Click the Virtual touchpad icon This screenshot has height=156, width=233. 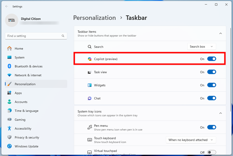[x=90, y=152]
